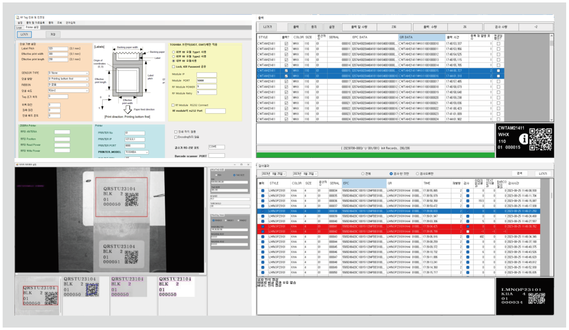Viewport: 569px width, 330px height.
Task: Click the RF Tag window title bar icon
Action: (x=17, y=18)
